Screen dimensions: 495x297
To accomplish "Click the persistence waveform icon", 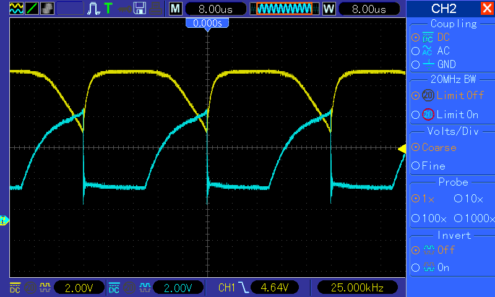I will 48,9.
